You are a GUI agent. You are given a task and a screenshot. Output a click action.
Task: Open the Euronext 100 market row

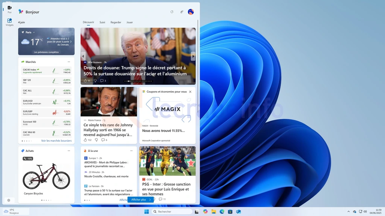[46, 123]
